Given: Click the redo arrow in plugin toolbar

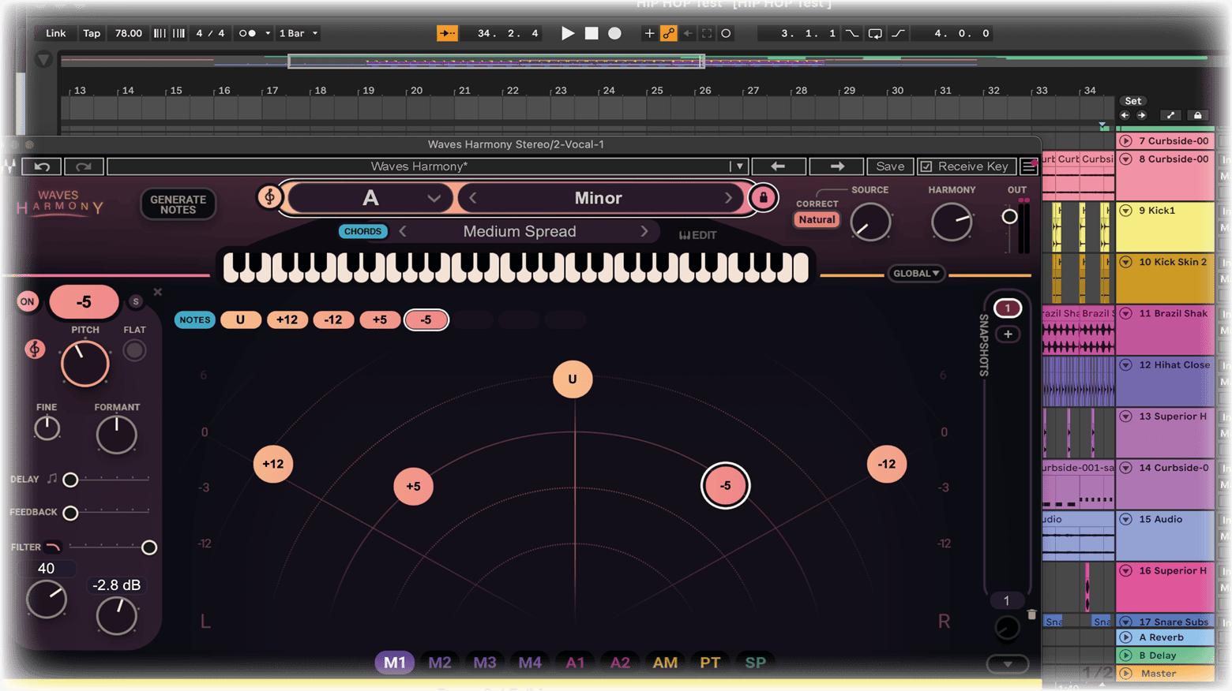Looking at the screenshot, I should (x=84, y=166).
